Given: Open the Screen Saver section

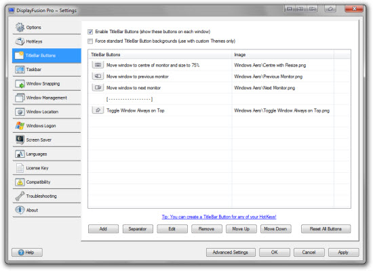Looking at the screenshot, I should pyautogui.click(x=47, y=140).
